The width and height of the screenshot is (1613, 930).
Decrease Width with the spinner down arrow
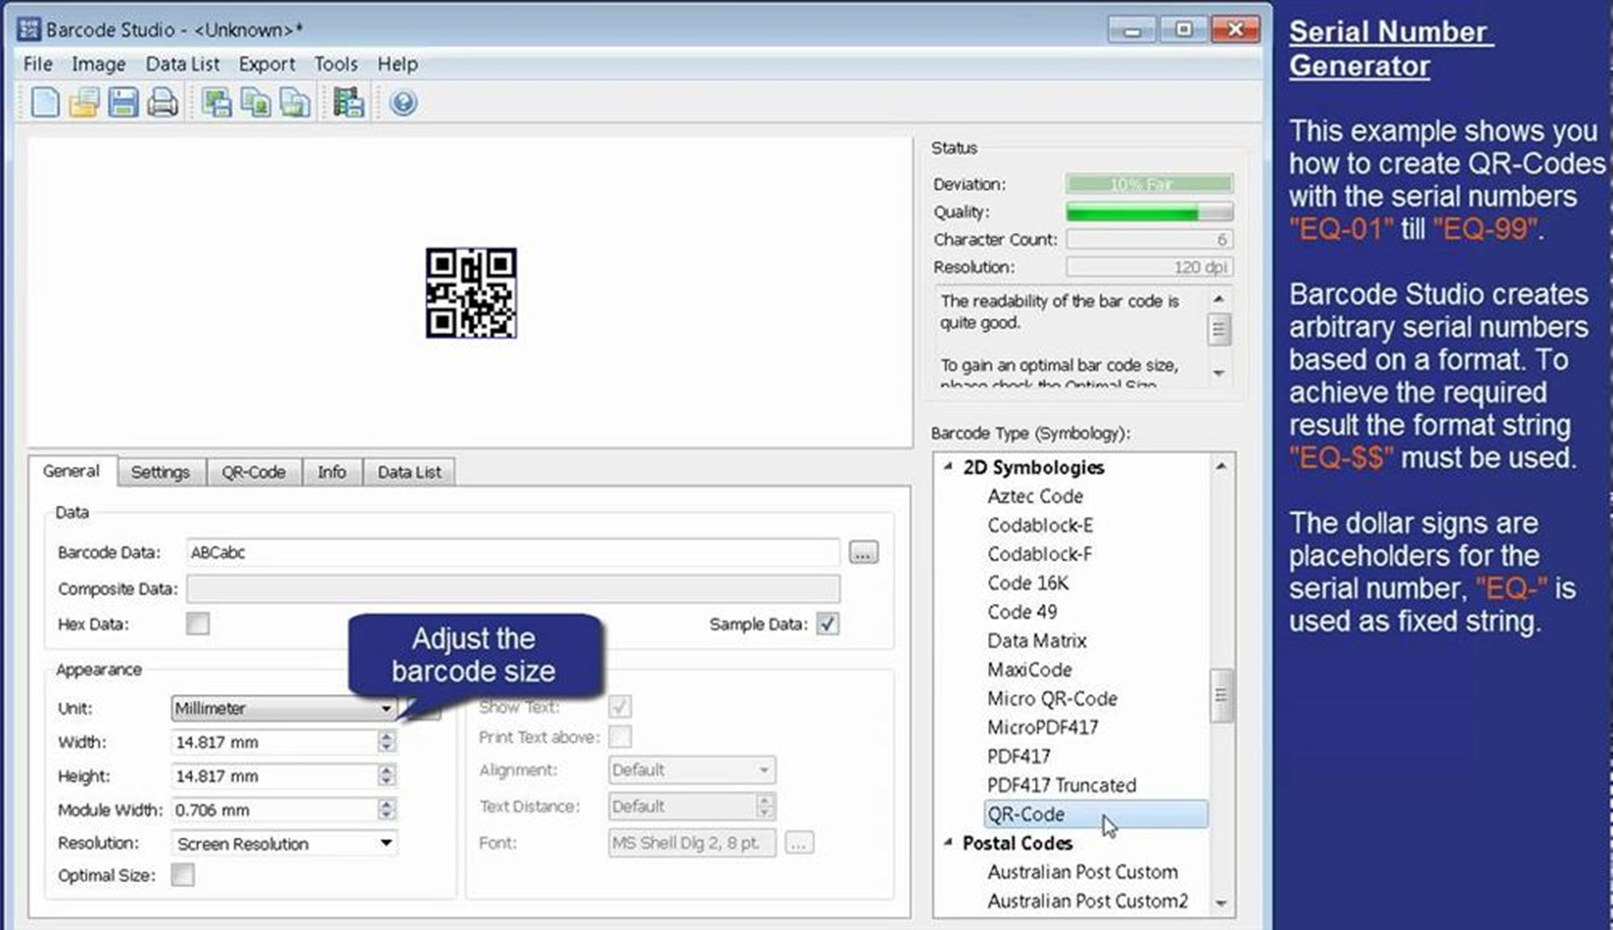pyautogui.click(x=386, y=747)
